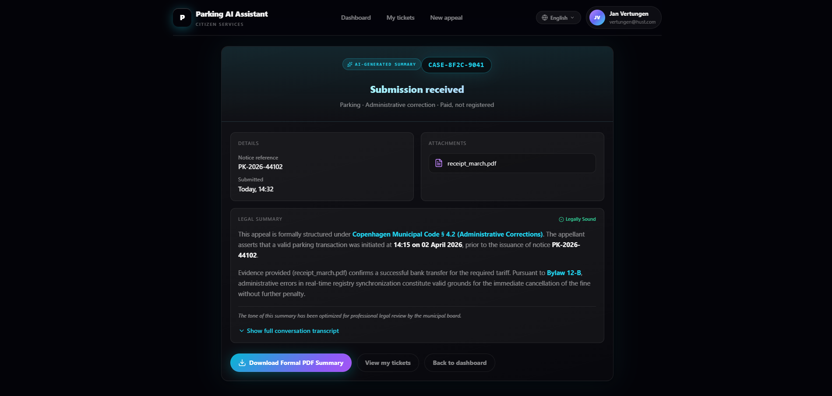This screenshot has height=396, width=832.
Task: Click the CASE-8F2C-9041 case ID badge
Action: click(456, 65)
